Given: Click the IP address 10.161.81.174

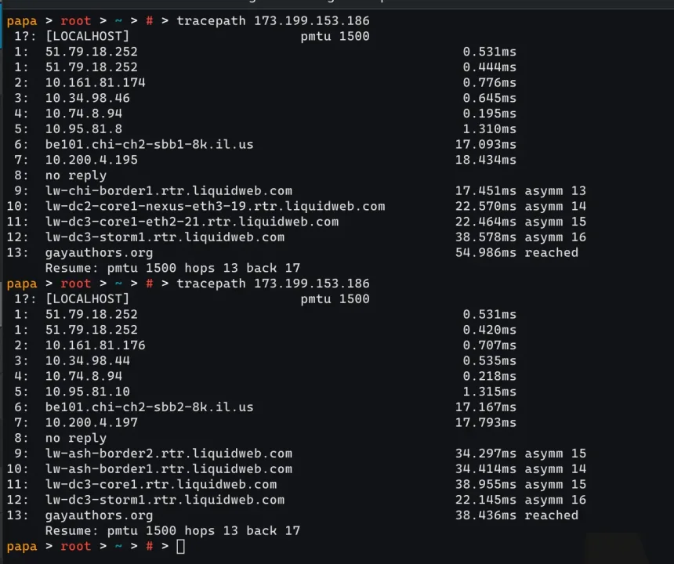Looking at the screenshot, I should pyautogui.click(x=95, y=83).
